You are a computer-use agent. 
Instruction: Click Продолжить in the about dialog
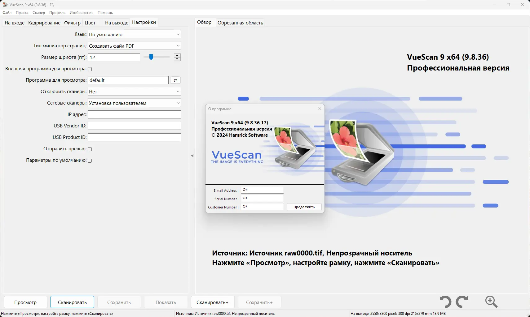304,207
